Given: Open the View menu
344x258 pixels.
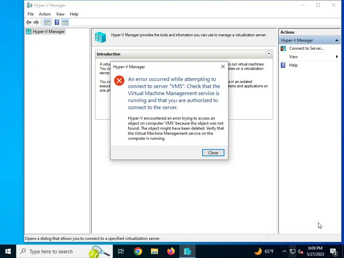Looking at the screenshot, I should 60,14.
